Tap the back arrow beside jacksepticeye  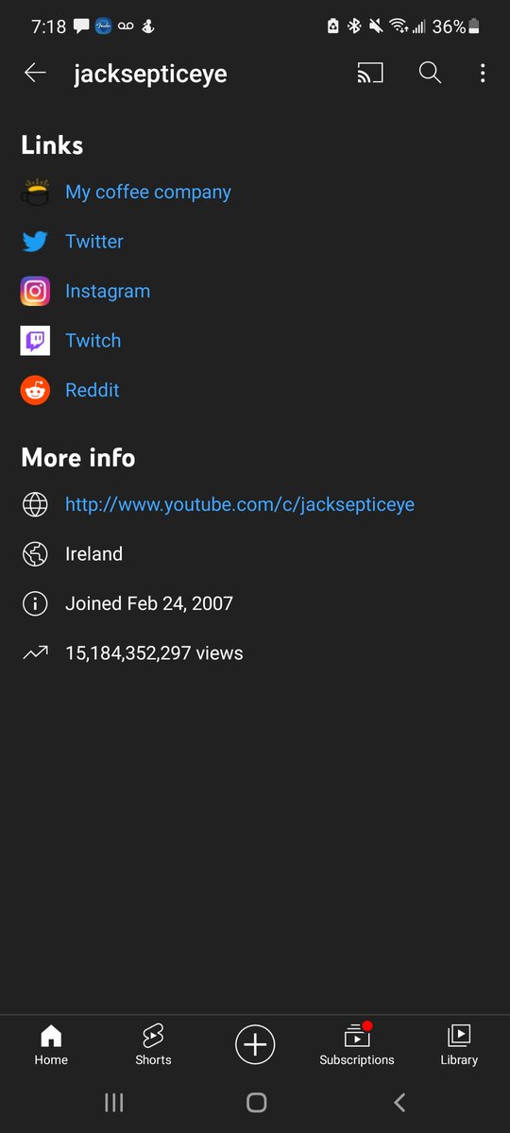point(35,74)
